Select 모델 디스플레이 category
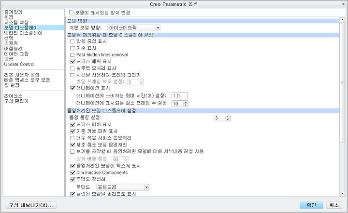 point(34,27)
